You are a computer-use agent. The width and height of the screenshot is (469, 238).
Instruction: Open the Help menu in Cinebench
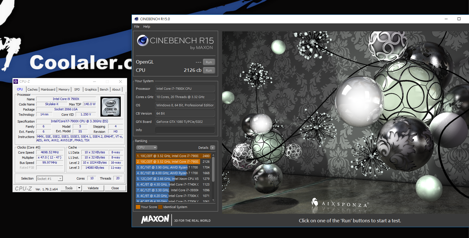pyautogui.click(x=146, y=27)
